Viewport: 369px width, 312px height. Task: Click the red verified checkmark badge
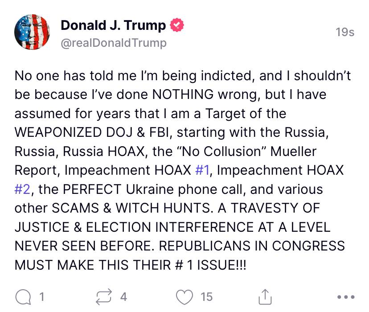click(x=178, y=25)
